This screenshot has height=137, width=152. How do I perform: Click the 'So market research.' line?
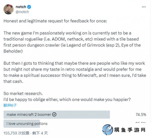23,93
